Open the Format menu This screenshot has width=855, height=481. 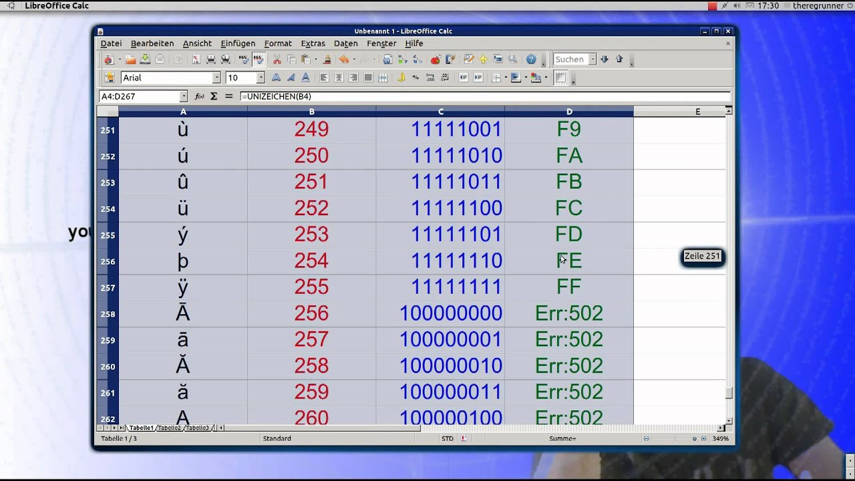(x=278, y=43)
